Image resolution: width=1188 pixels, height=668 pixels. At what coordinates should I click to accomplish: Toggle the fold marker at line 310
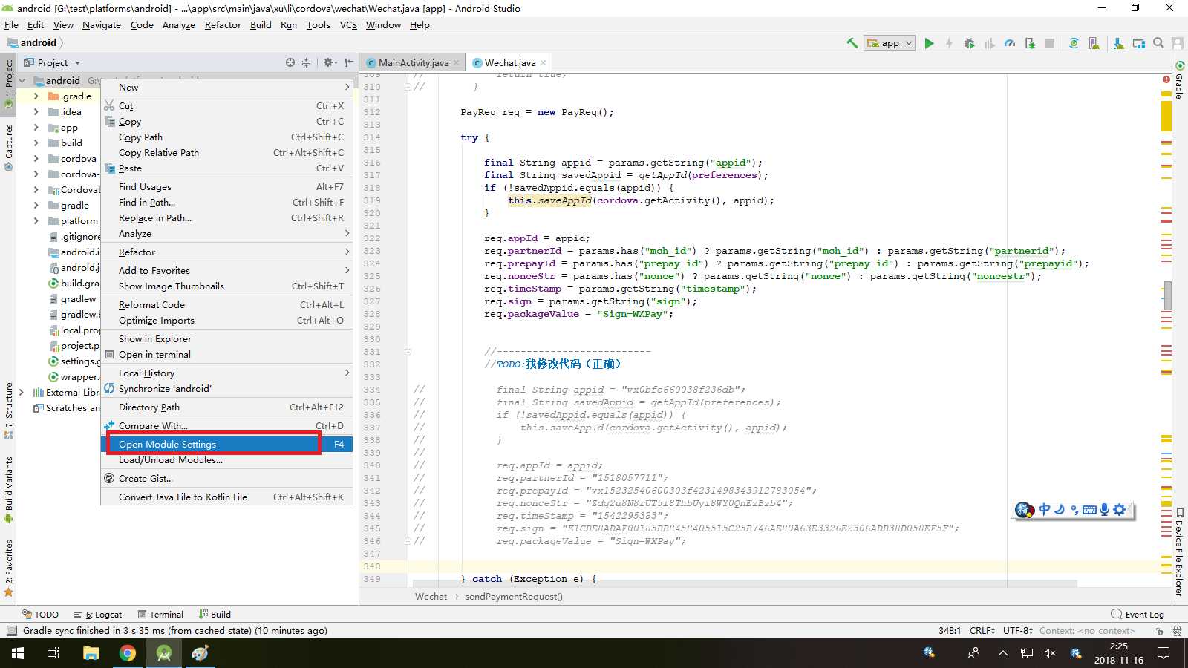[x=408, y=87]
